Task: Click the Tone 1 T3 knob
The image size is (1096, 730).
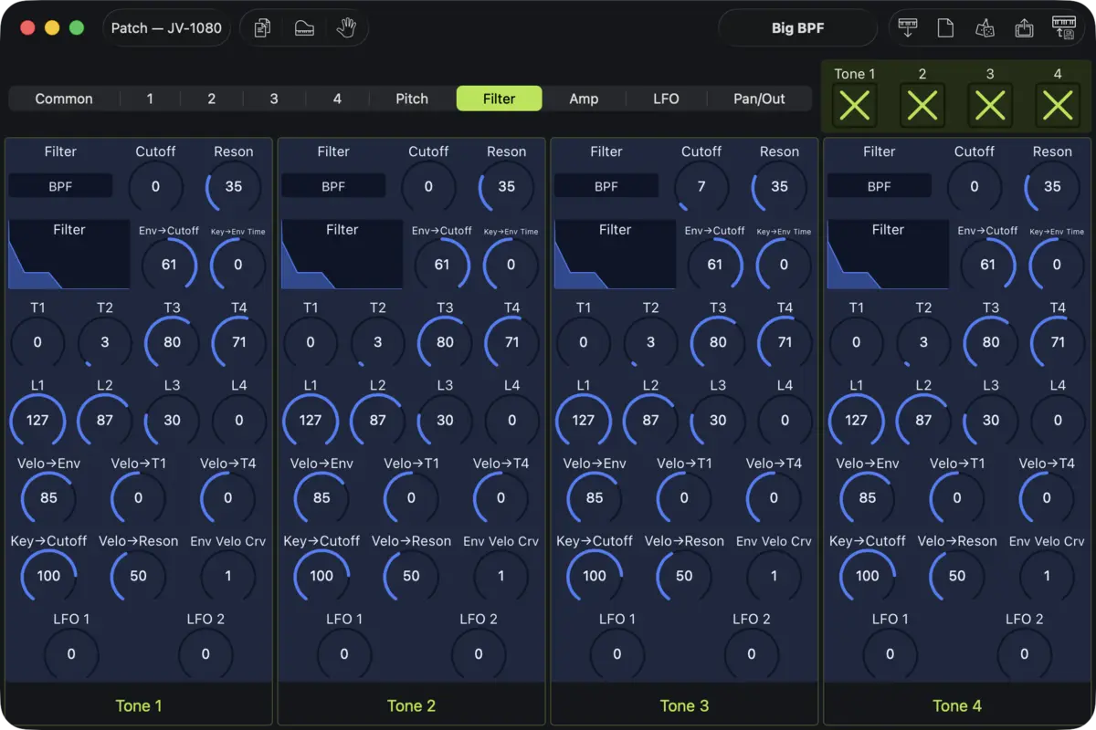Action: (x=172, y=342)
